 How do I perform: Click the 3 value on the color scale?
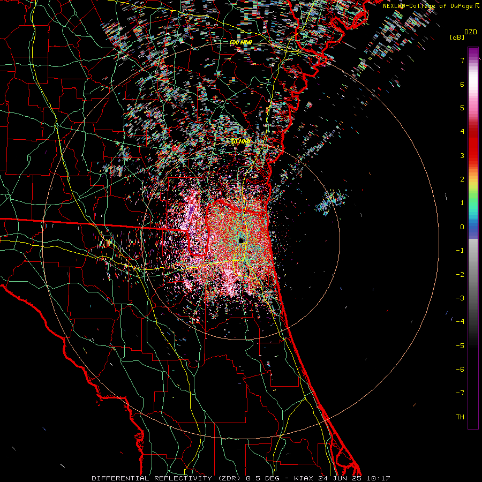(x=462, y=155)
